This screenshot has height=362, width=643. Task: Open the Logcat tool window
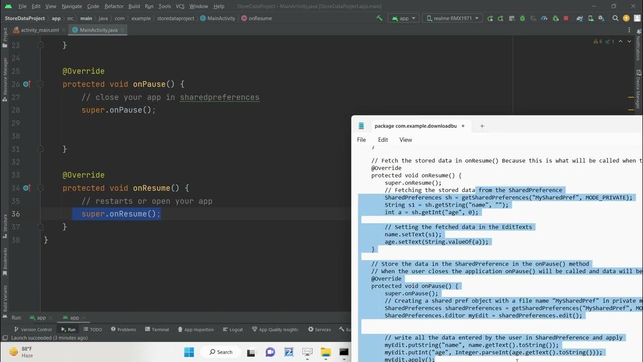[x=233, y=329]
